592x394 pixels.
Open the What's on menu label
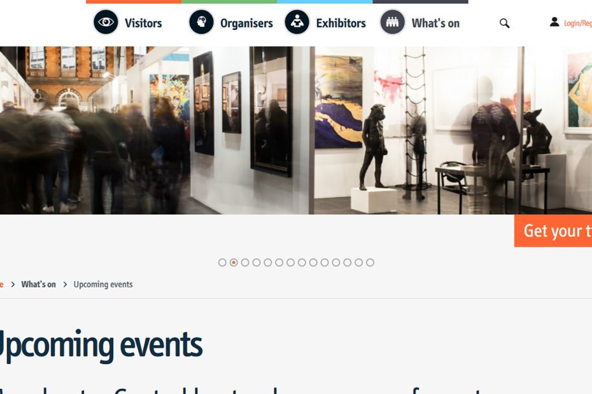[435, 24]
